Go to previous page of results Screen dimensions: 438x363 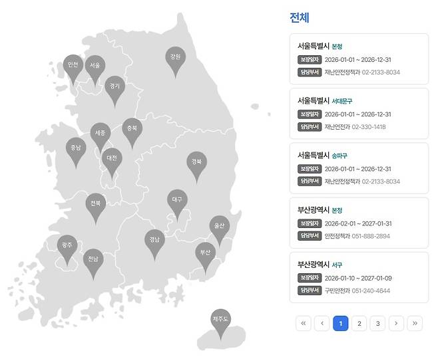[x=322, y=323]
